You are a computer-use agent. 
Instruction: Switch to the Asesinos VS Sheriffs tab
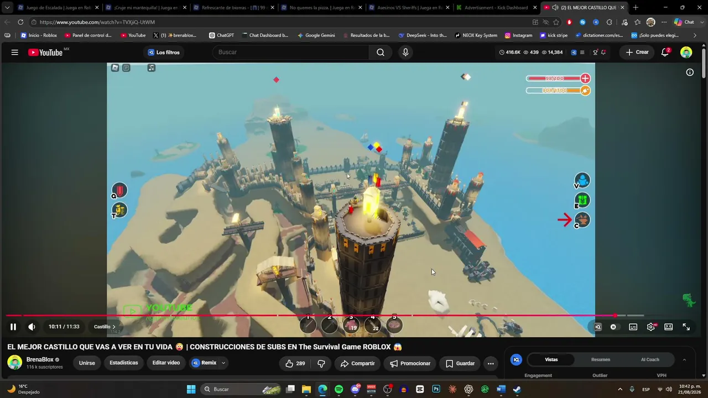408,8
